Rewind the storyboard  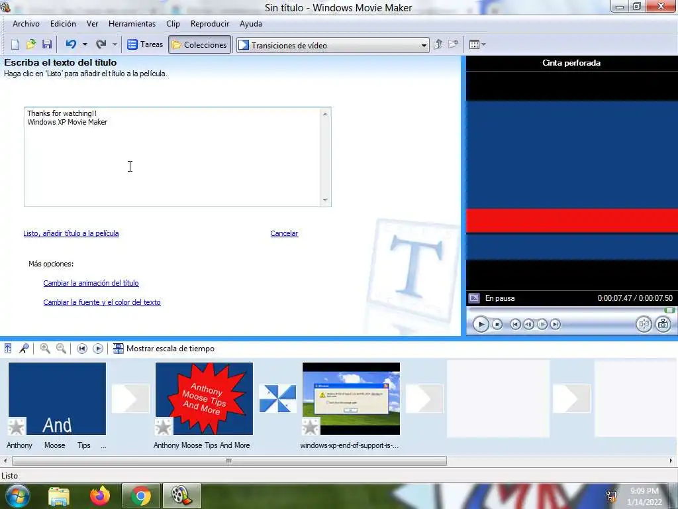coord(81,349)
